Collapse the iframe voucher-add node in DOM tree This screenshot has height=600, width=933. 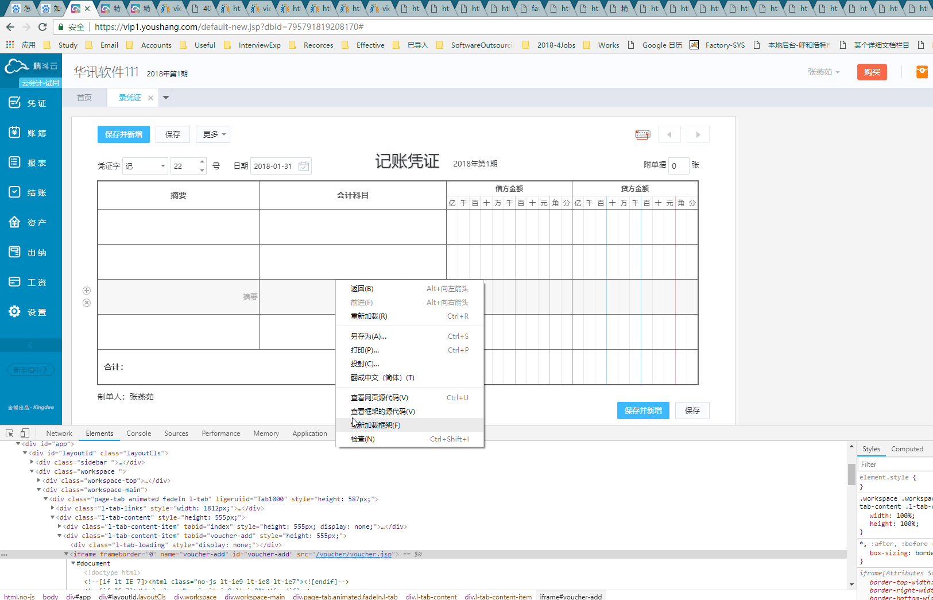(x=67, y=554)
